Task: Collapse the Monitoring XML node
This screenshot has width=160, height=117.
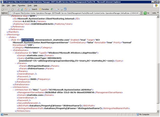Action: (5, 35)
